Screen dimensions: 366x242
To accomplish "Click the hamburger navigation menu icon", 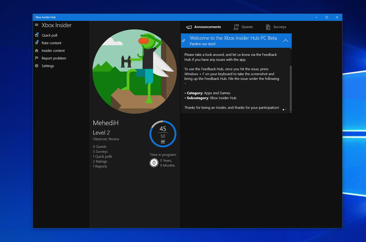I will click(x=37, y=25).
